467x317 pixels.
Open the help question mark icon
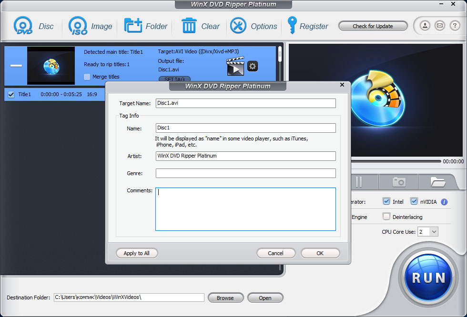[x=455, y=26]
